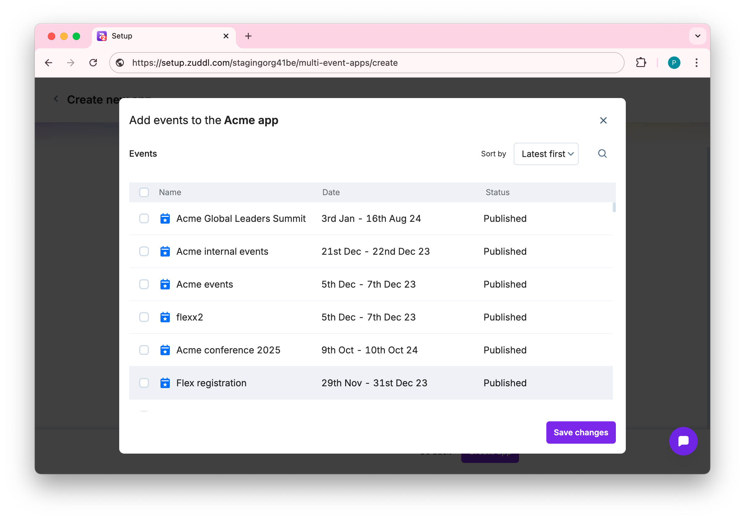Expand the tab search chevron dropdown
745x520 pixels.
tap(698, 36)
